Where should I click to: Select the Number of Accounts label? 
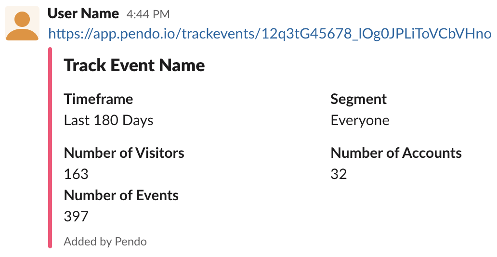coord(396,153)
